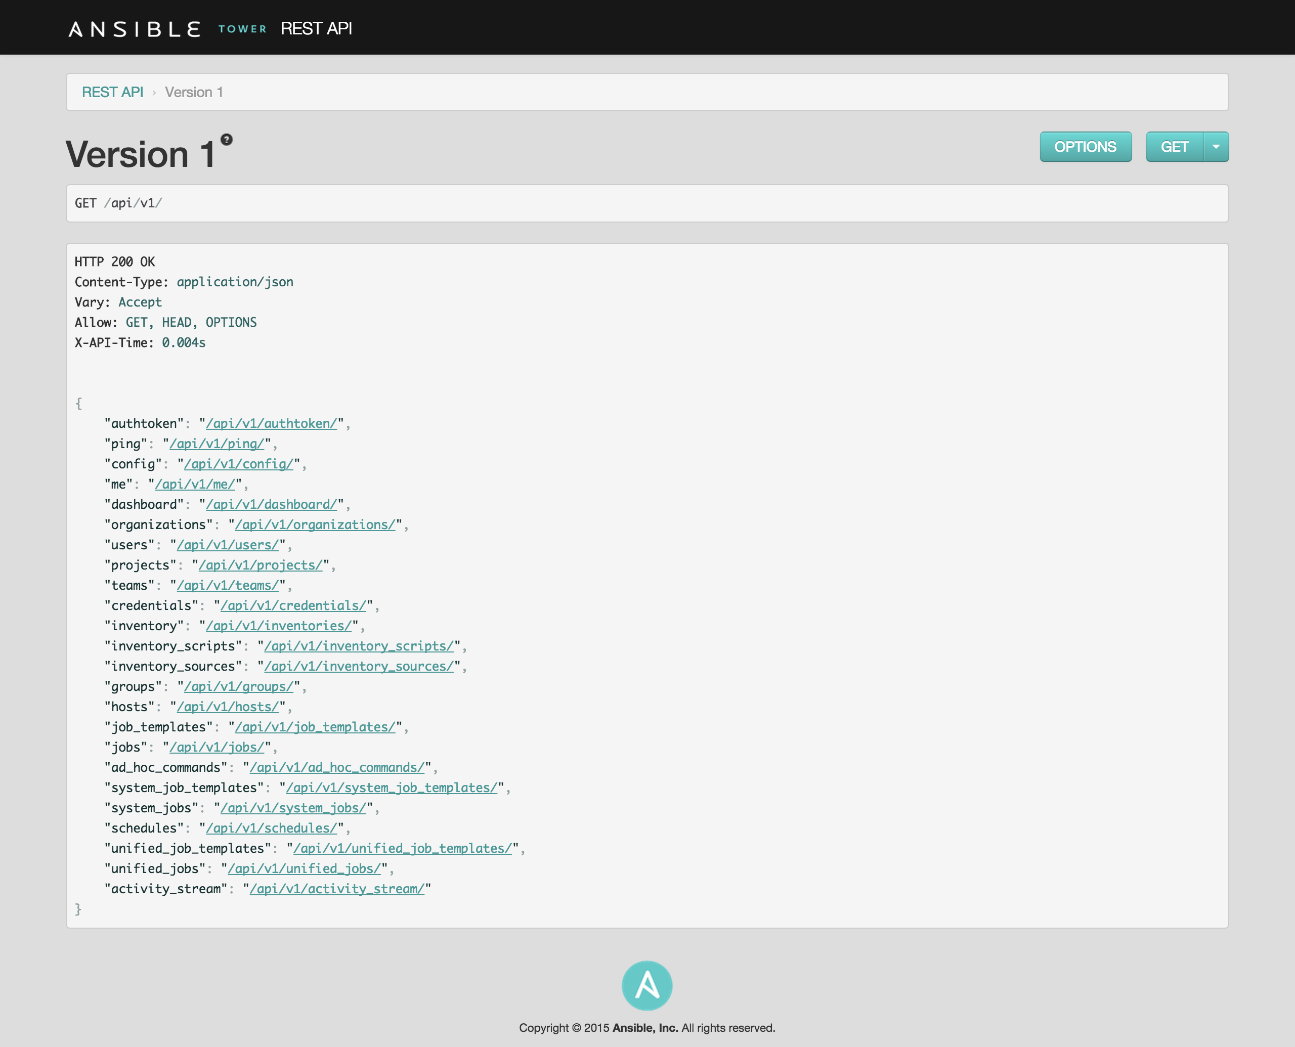
Task: Open the /api/v1/job_templates/ link
Action: coord(316,727)
